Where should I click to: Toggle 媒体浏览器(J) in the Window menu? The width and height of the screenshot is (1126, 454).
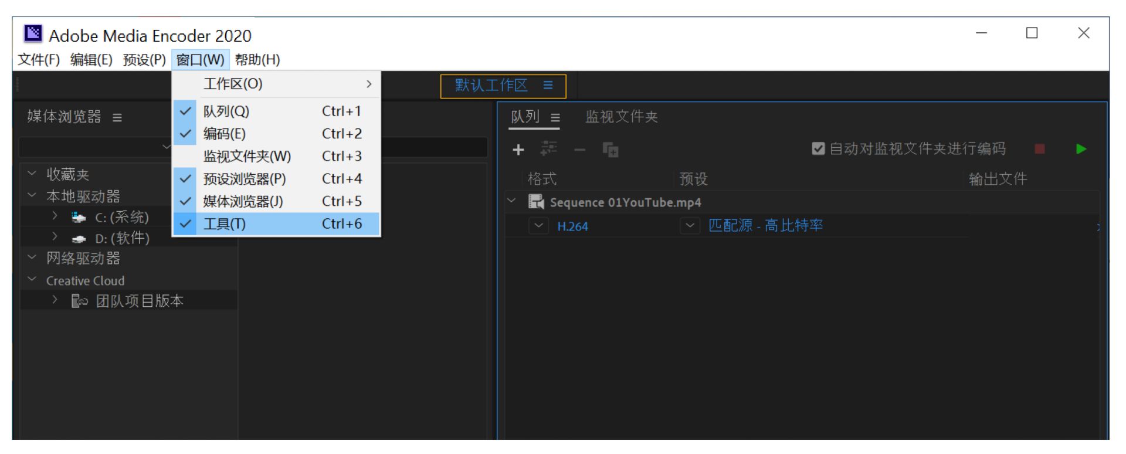[276, 202]
